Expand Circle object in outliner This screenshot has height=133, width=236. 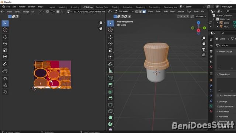coord(217,23)
